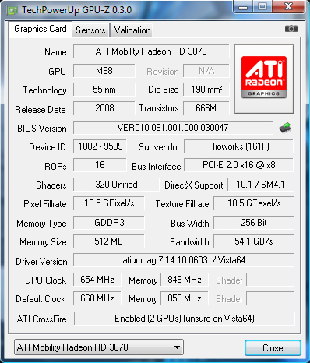
Task: Click the DirectX Support value 10.1 / SM4.1
Action: (x=261, y=185)
